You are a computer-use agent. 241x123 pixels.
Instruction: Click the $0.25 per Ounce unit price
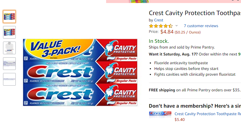[188, 32]
